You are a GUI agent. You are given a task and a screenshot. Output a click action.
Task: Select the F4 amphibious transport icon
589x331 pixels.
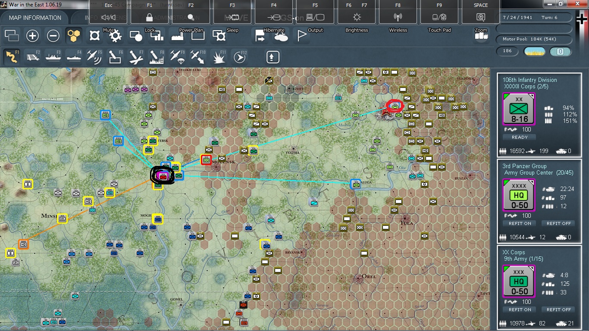(x=74, y=57)
